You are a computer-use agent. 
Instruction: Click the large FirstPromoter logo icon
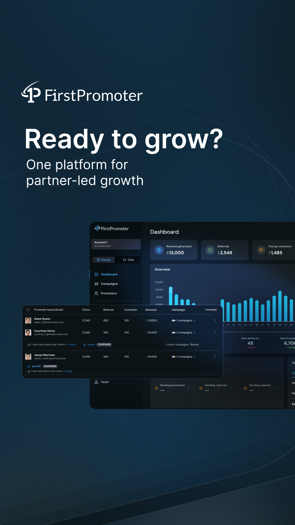[31, 92]
